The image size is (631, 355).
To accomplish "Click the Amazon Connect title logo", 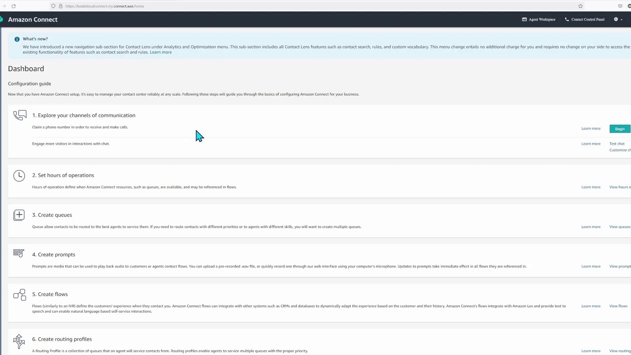I will [x=33, y=20].
